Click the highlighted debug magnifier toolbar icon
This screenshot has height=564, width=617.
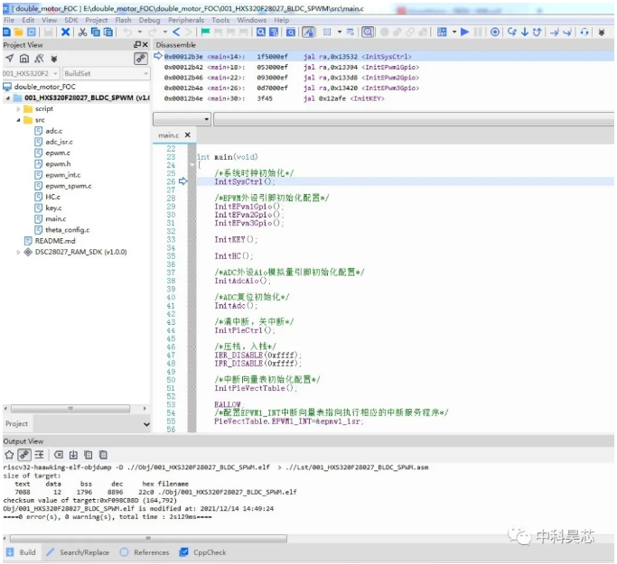click(x=368, y=32)
